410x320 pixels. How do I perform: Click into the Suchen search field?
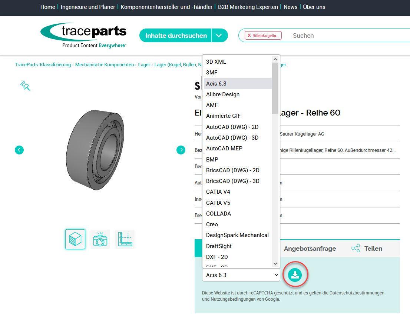pos(334,36)
